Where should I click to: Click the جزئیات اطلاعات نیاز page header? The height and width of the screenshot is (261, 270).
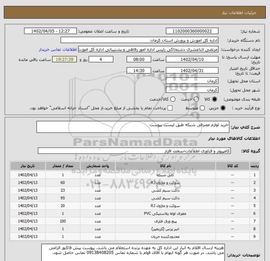pyautogui.click(x=239, y=13)
